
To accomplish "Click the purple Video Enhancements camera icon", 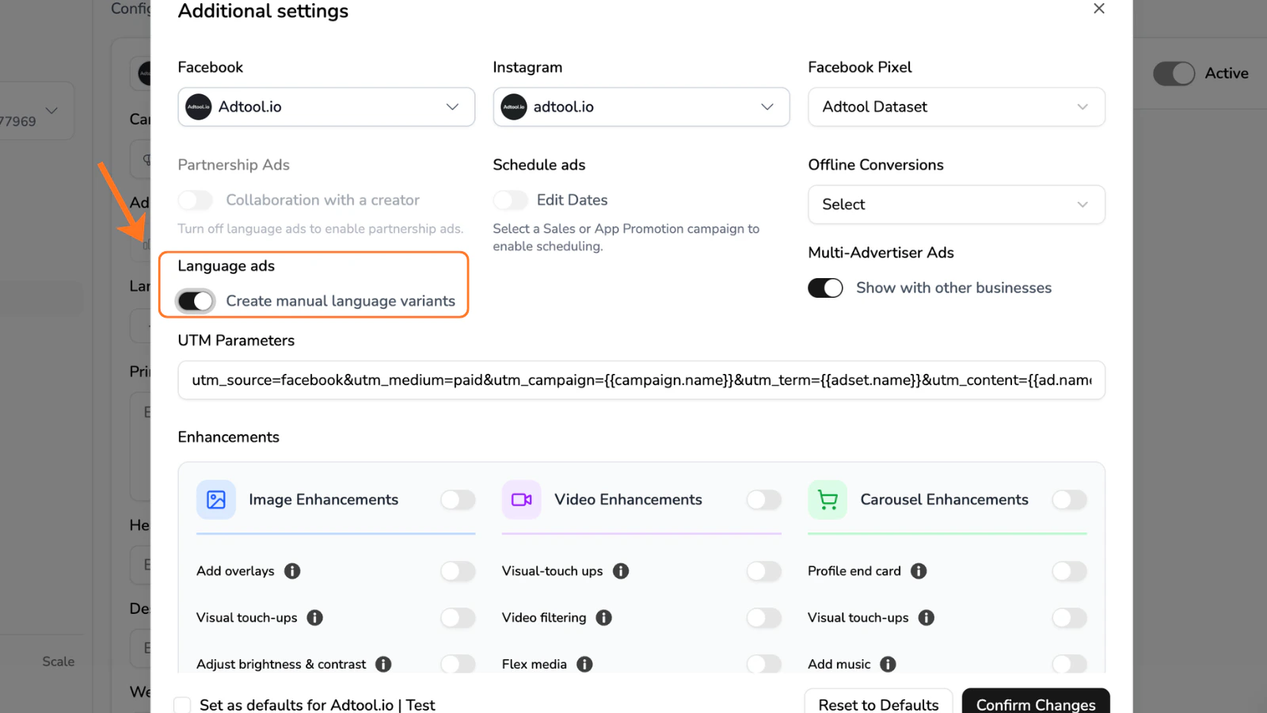I will tap(521, 500).
